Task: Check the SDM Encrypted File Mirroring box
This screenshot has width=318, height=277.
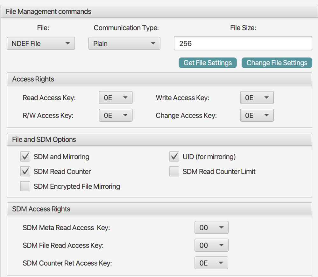Action: pos(25,186)
